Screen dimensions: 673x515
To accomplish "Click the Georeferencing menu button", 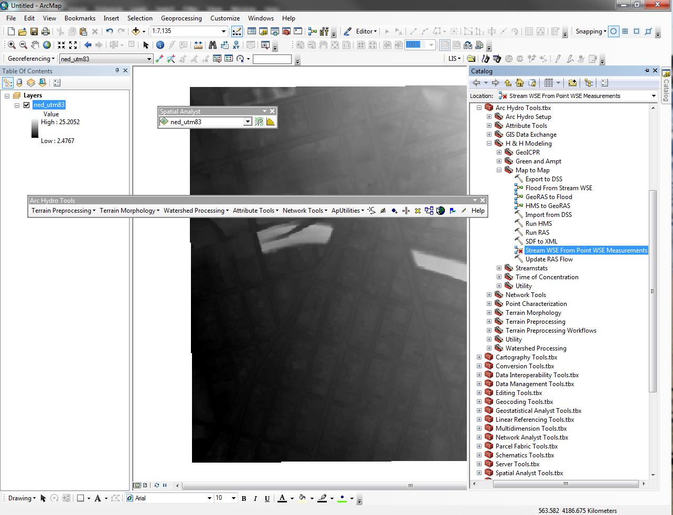I will coord(31,59).
